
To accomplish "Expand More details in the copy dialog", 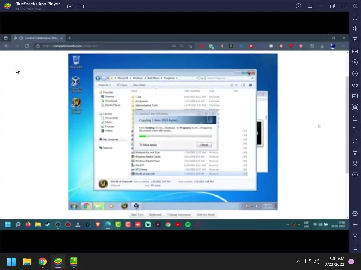I will pyautogui.click(x=148, y=145).
